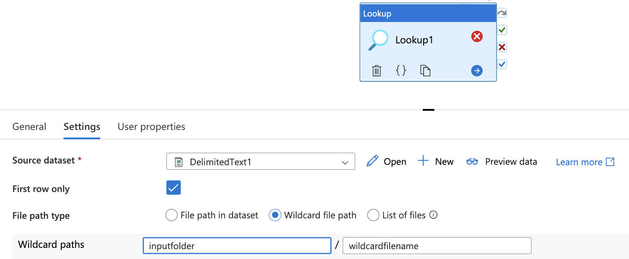The height and width of the screenshot is (259, 629).
Task: Click Preview data button
Action: [x=501, y=162]
